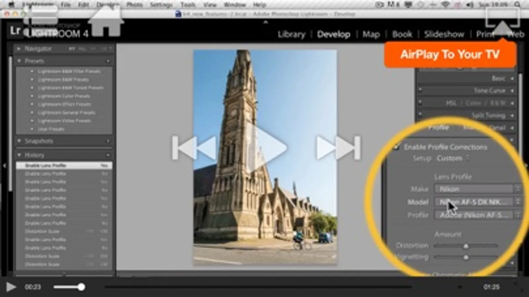529x297 pixels.
Task: Tap the home icon overlay
Action: (x=106, y=21)
